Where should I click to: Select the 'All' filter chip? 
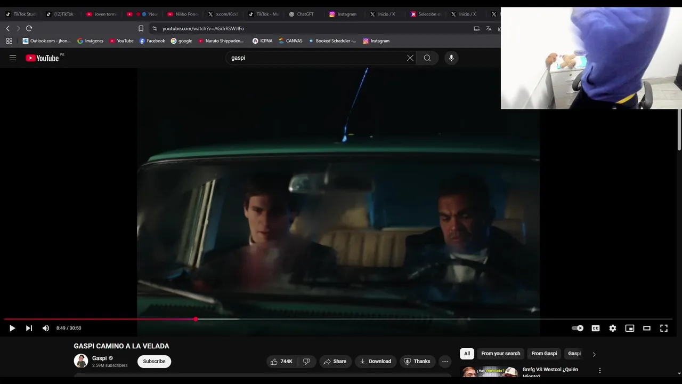tap(467, 354)
